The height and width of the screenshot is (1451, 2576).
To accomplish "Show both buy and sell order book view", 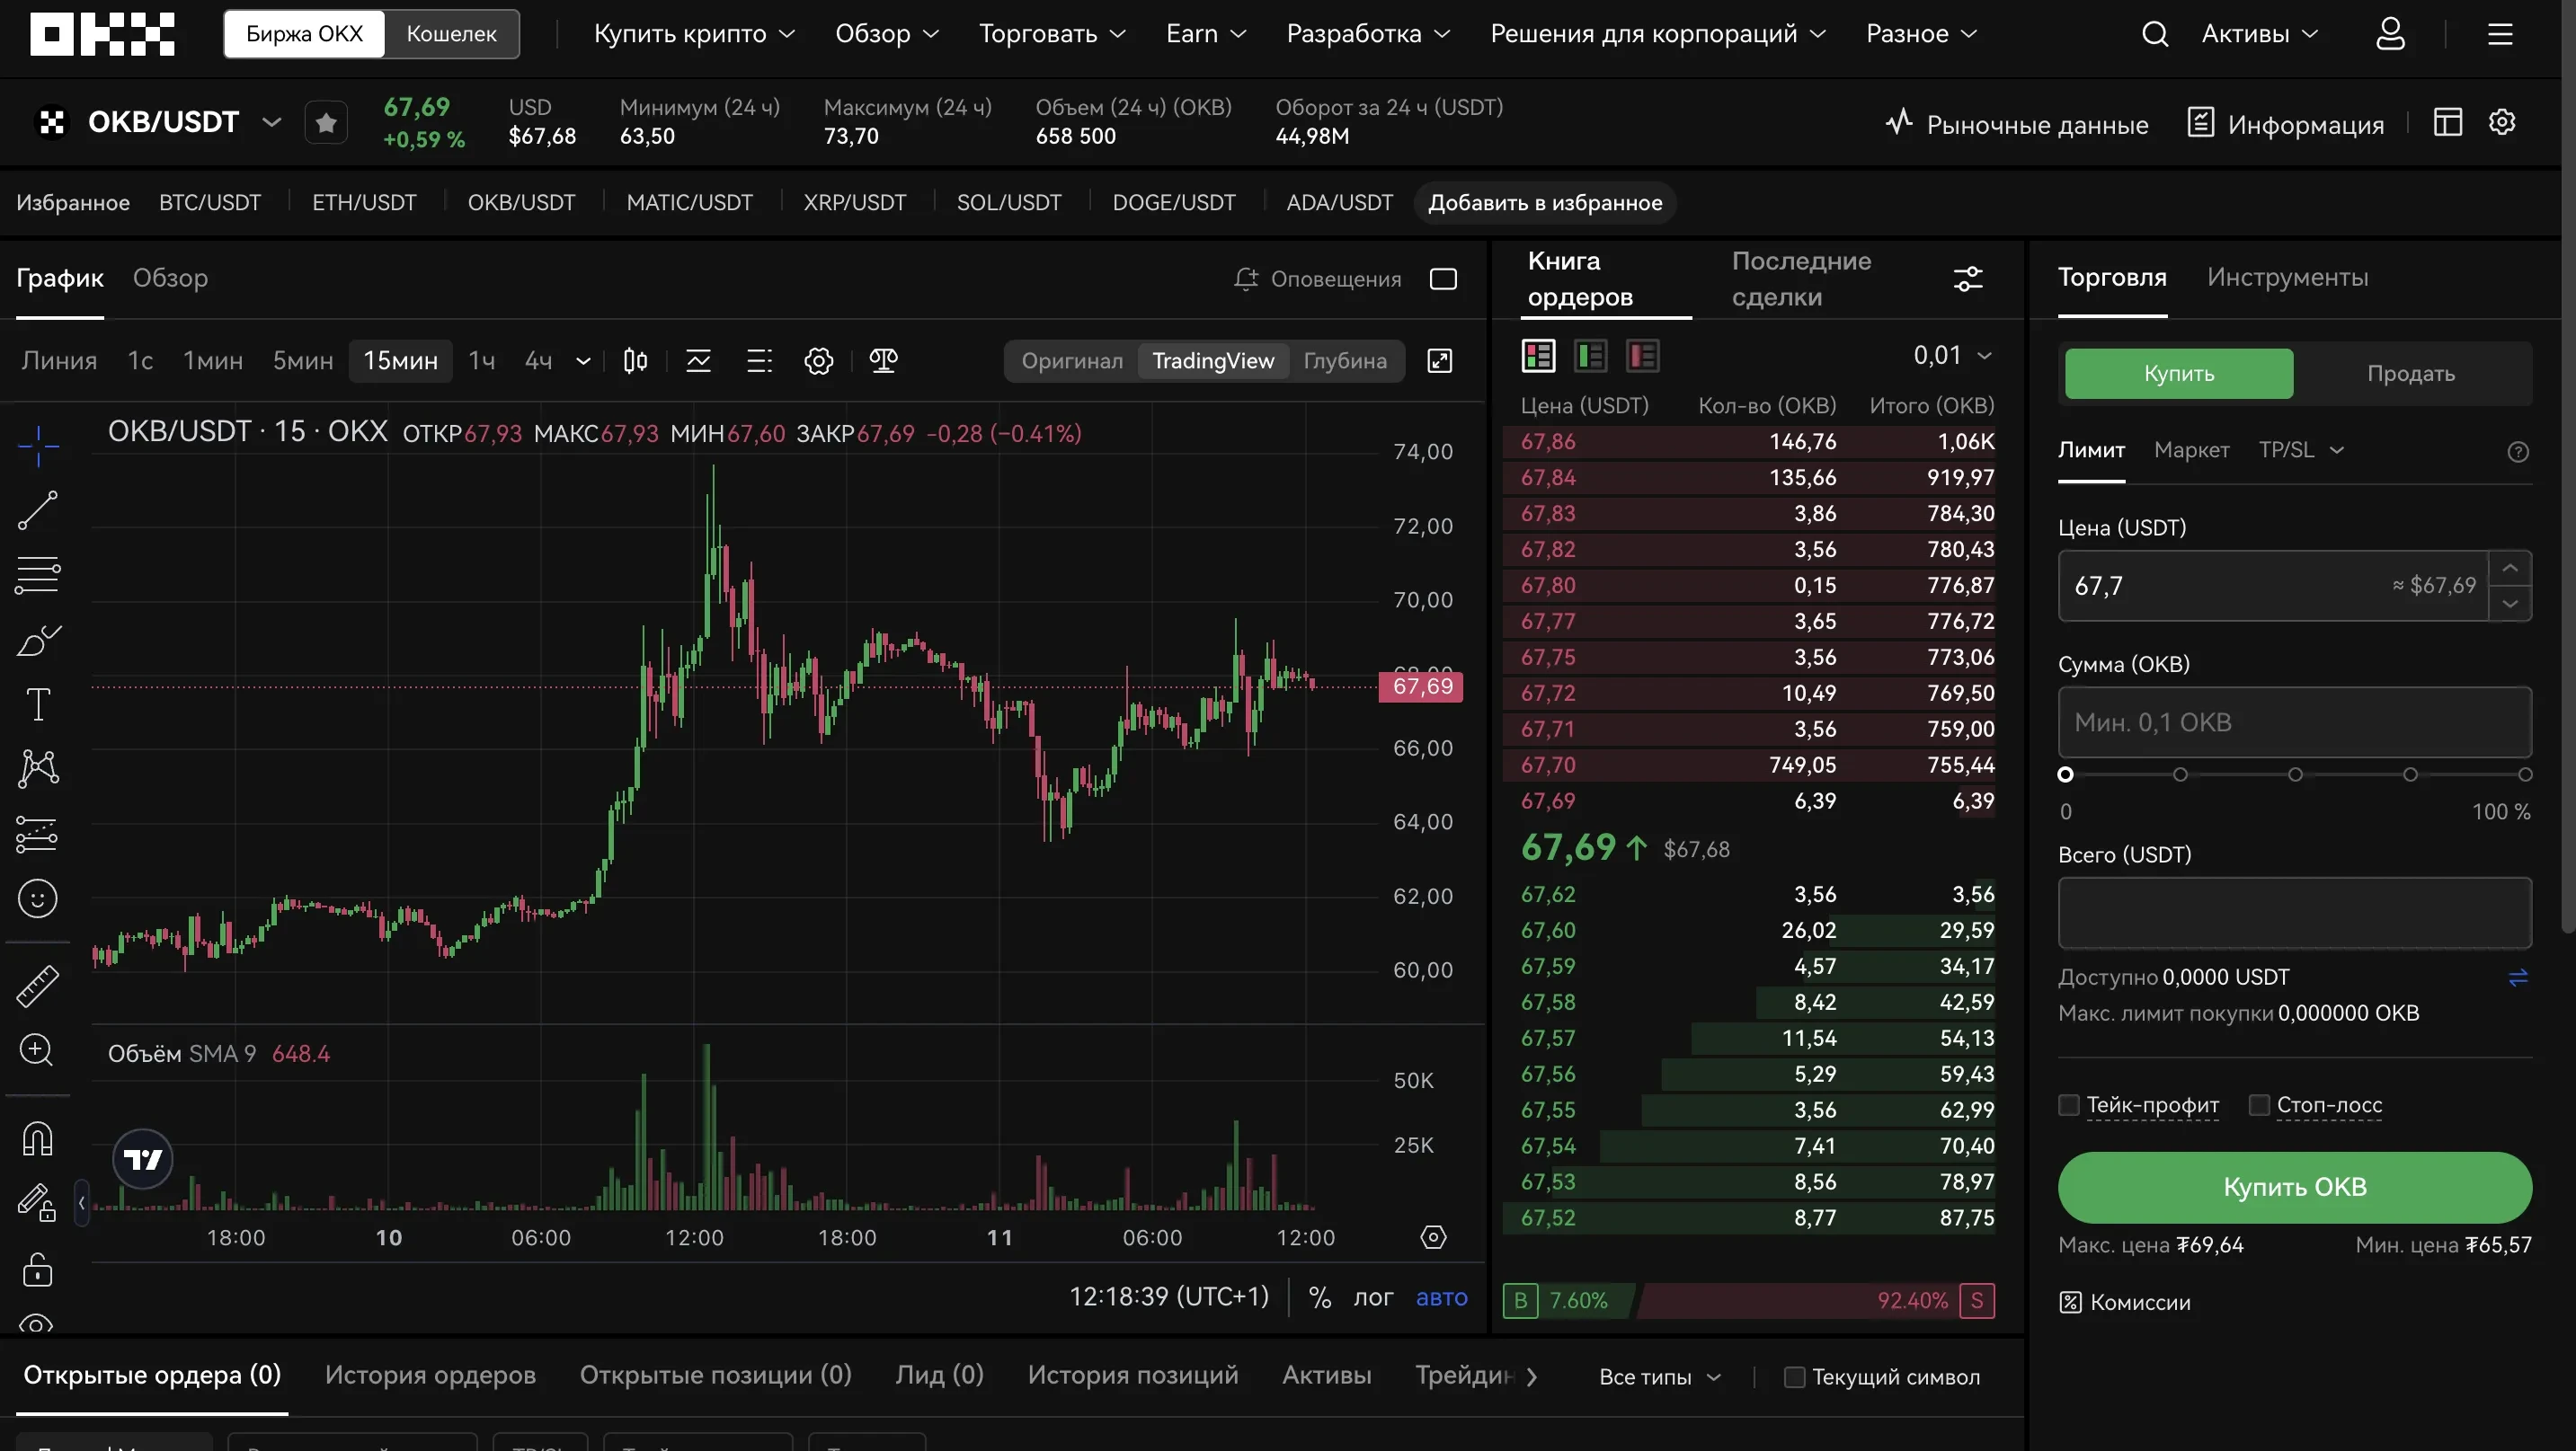I will click(x=1538, y=356).
